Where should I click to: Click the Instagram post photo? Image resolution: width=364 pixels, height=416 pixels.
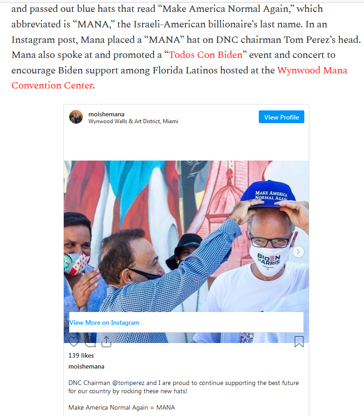click(186, 236)
